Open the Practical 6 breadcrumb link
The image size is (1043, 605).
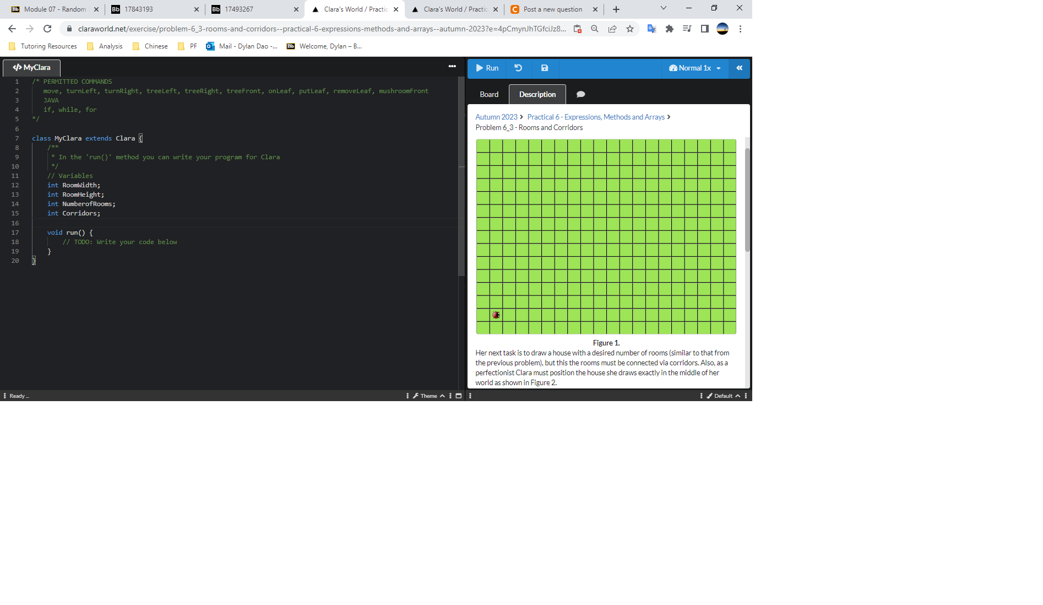(596, 117)
